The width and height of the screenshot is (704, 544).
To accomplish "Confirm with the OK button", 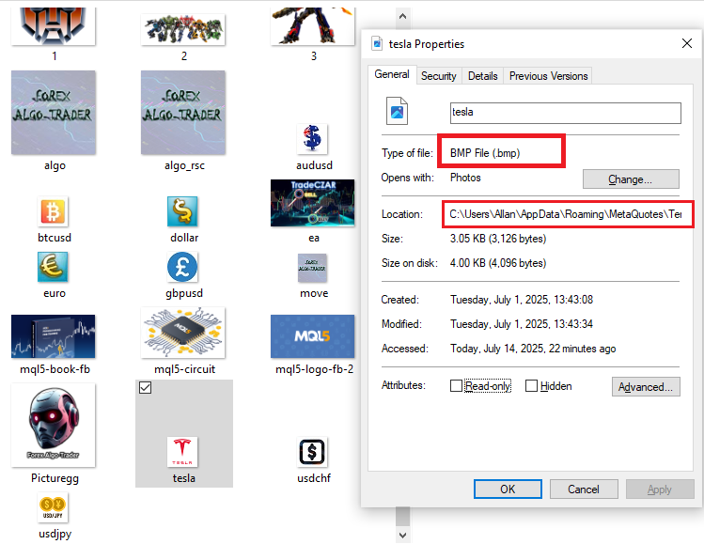I will pos(508,489).
